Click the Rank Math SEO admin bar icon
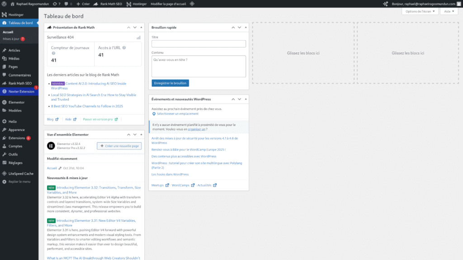Image resolution: width=463 pixels, height=260 pixels. [x=95, y=3]
